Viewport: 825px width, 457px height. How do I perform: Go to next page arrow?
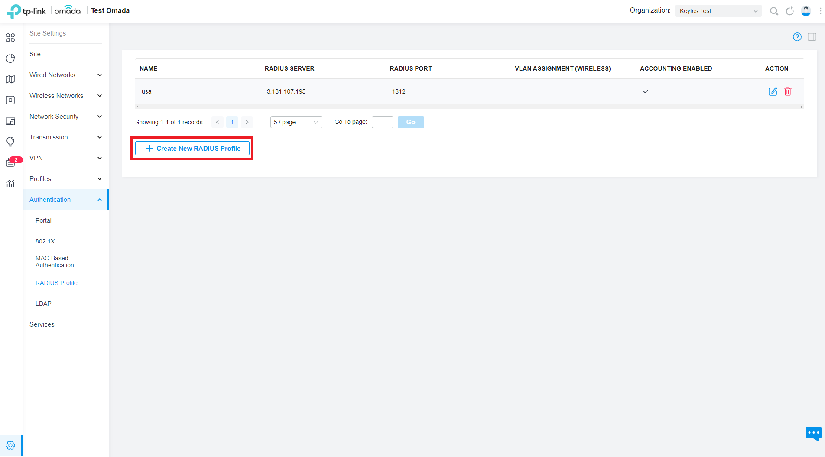click(x=247, y=122)
